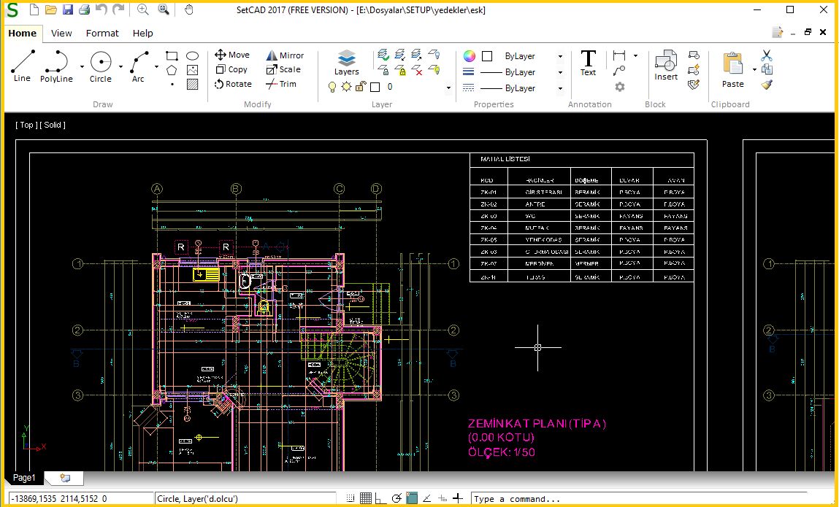Viewport: 839px width, 507px height.
Task: Click the Copy command in Modify group
Action: [232, 69]
